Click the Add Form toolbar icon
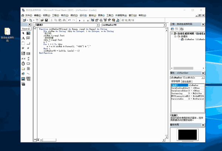The height and width of the screenshot is (151, 222). coord(31,20)
